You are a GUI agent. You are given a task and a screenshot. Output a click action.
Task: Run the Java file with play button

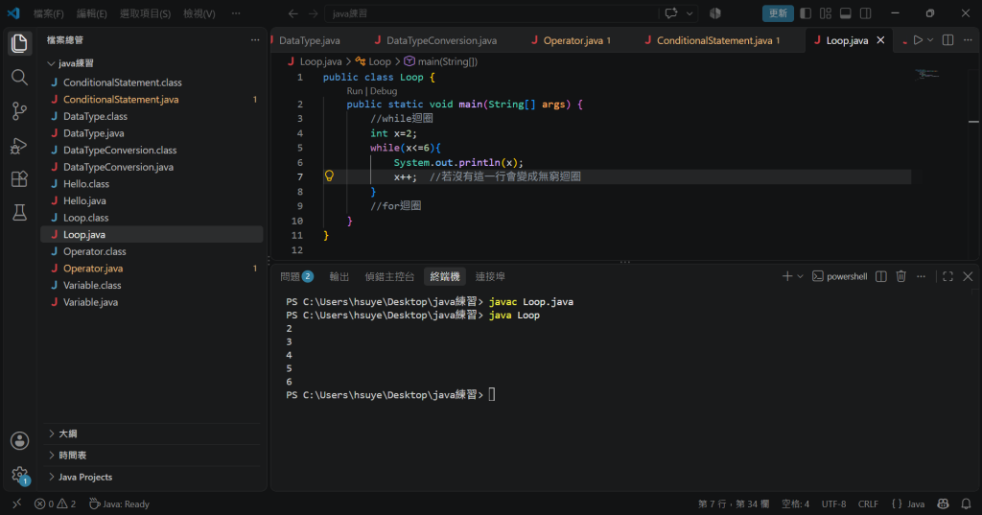(918, 40)
